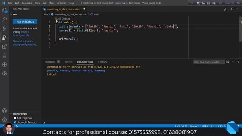Open the run button dropdown arrow

coord(228,9)
